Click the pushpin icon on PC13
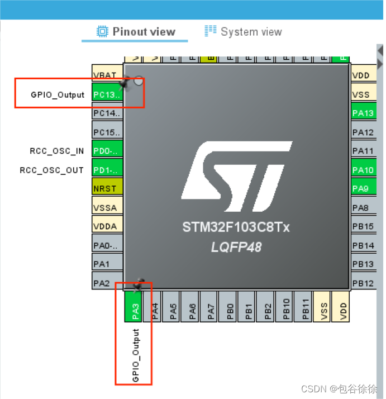This screenshot has width=386, height=399. click(x=125, y=82)
